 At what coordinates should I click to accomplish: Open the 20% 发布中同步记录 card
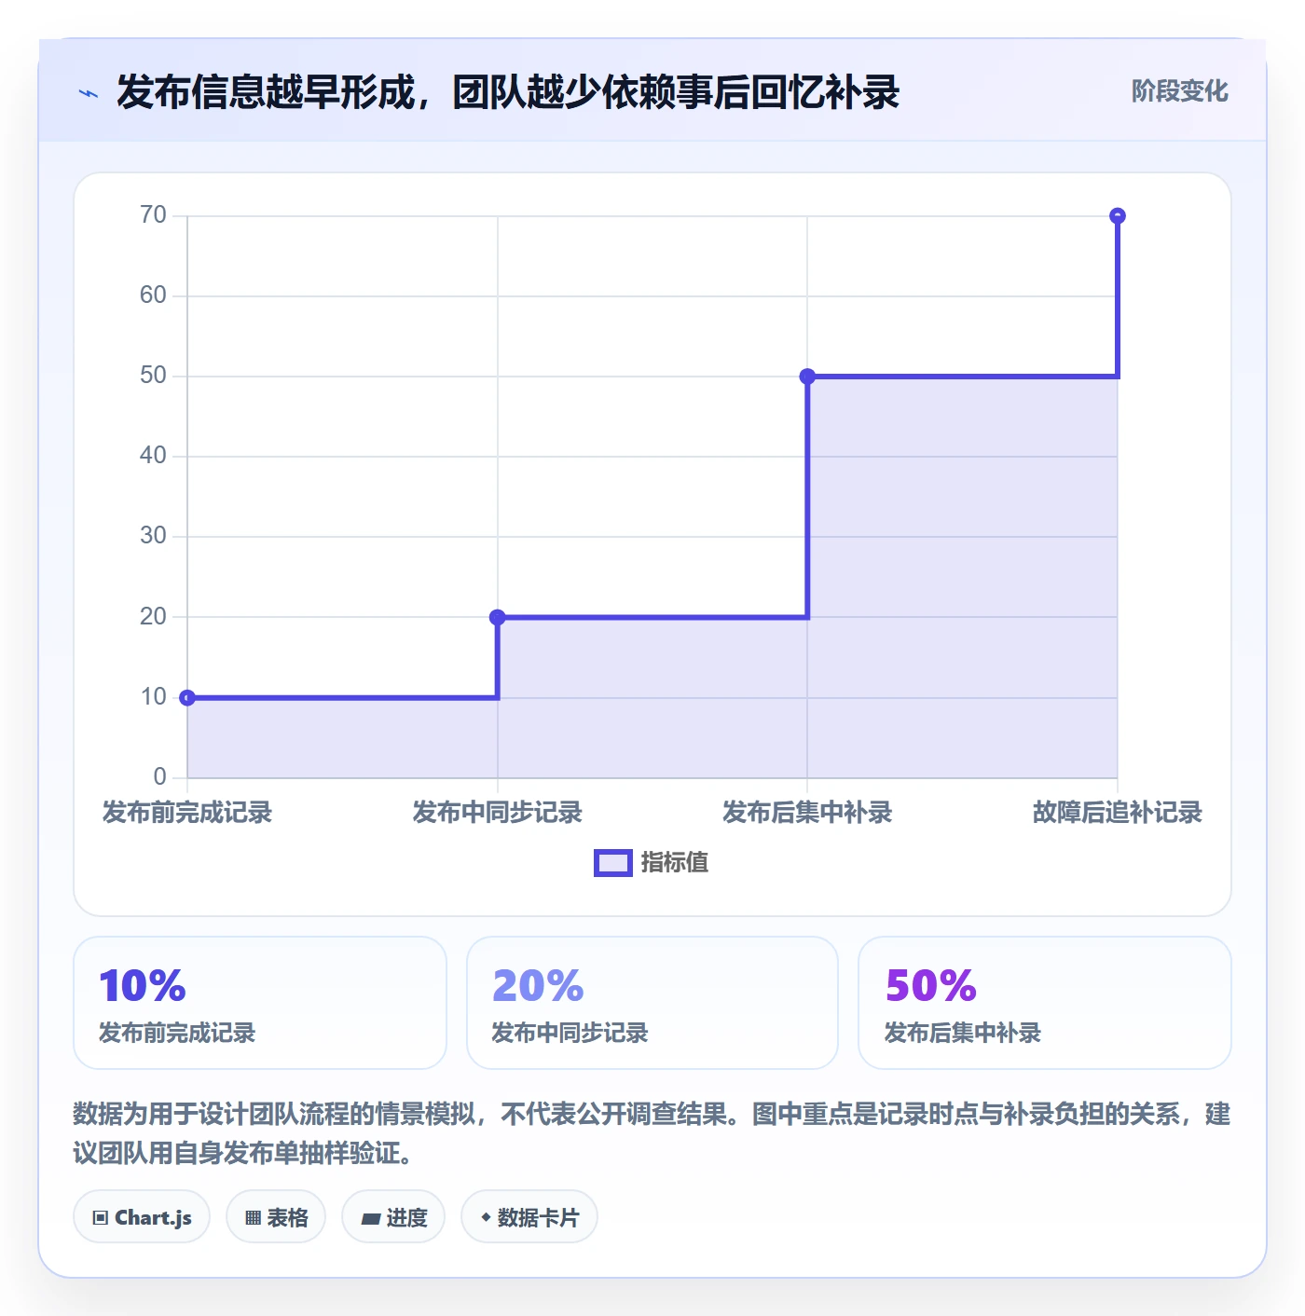coord(652,1003)
